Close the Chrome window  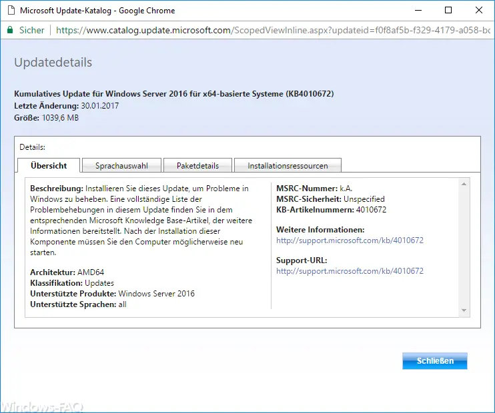tap(478, 11)
